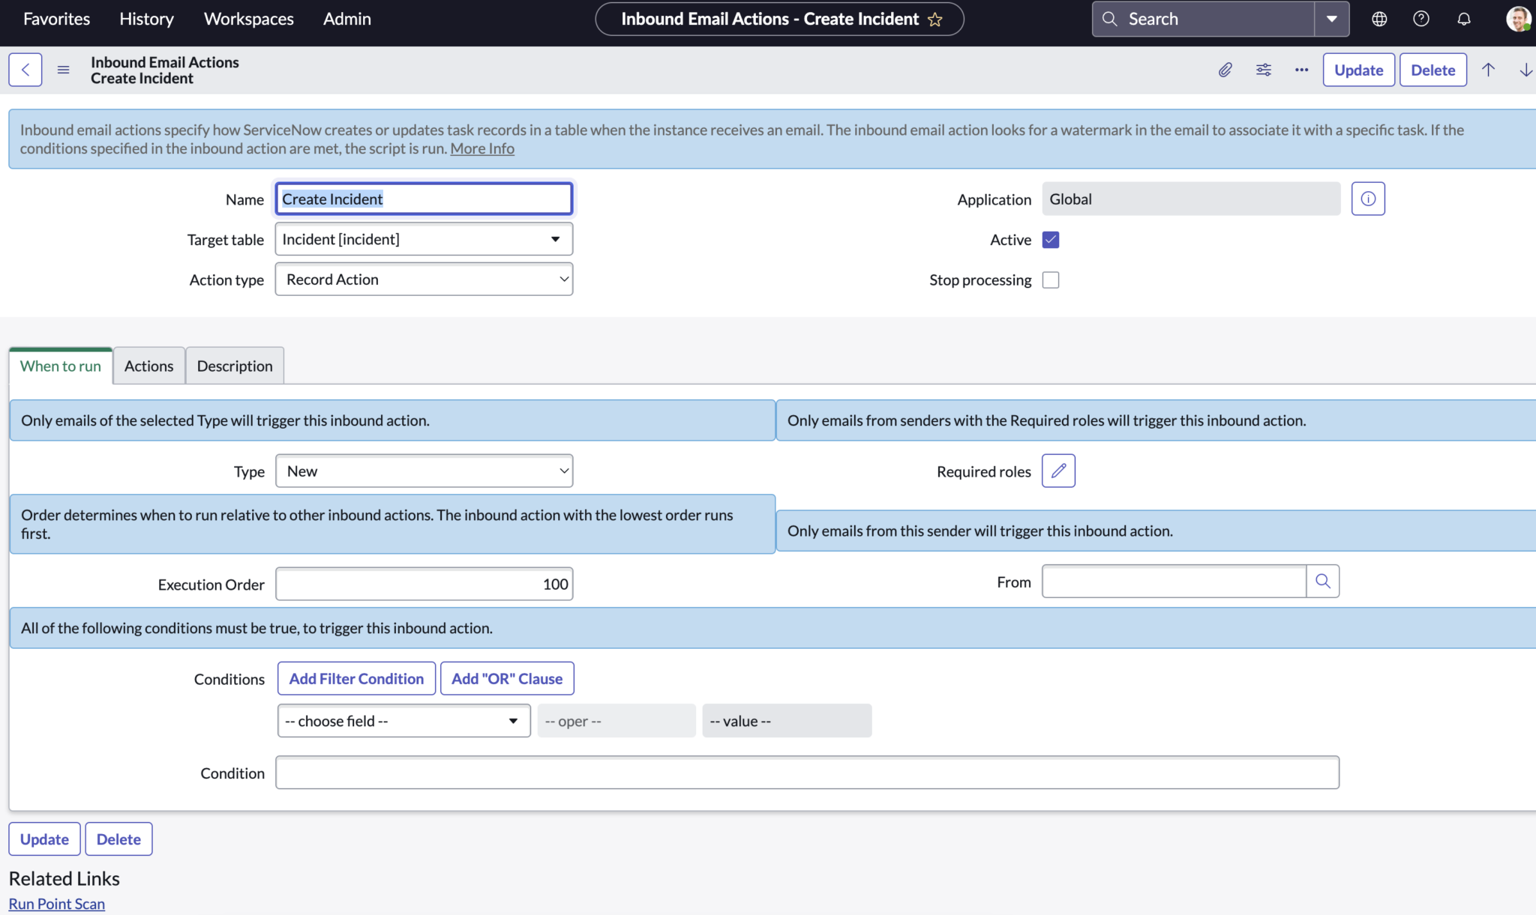Click the Condition input field
Image resolution: width=1536 pixels, height=915 pixels.
click(808, 773)
